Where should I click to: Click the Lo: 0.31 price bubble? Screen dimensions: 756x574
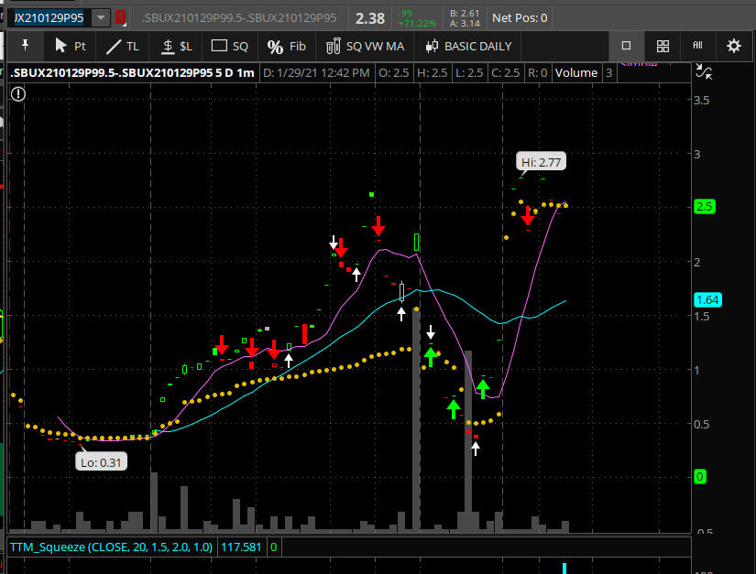(x=101, y=462)
